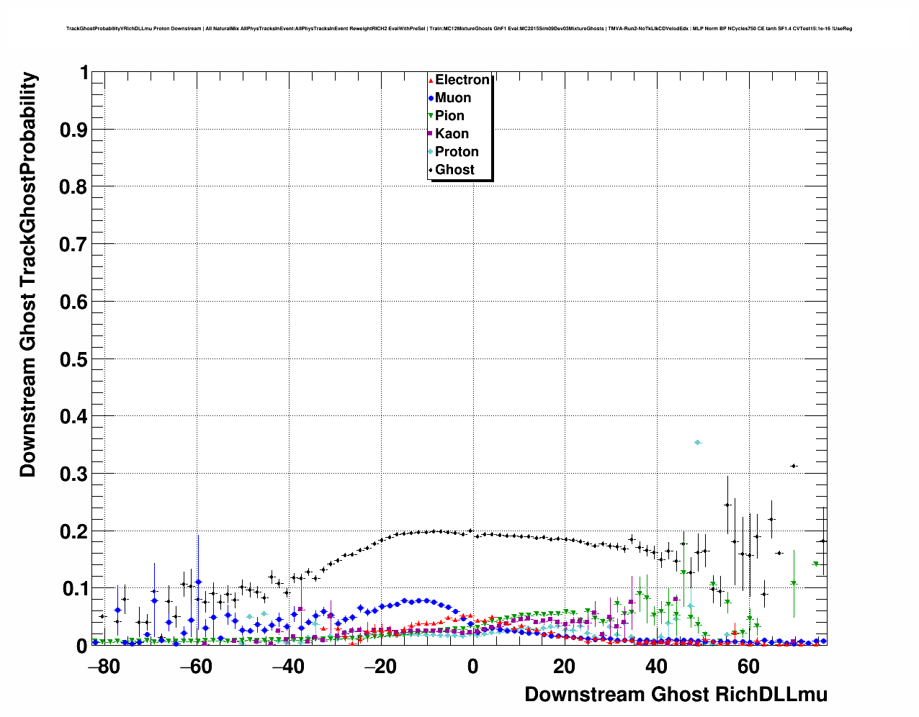
Task: Click the tiny plot title text at top
Action: pos(459,29)
